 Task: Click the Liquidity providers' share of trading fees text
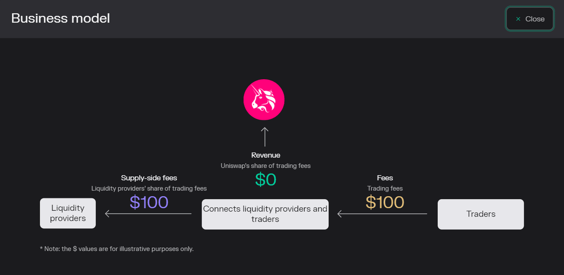[149, 188]
